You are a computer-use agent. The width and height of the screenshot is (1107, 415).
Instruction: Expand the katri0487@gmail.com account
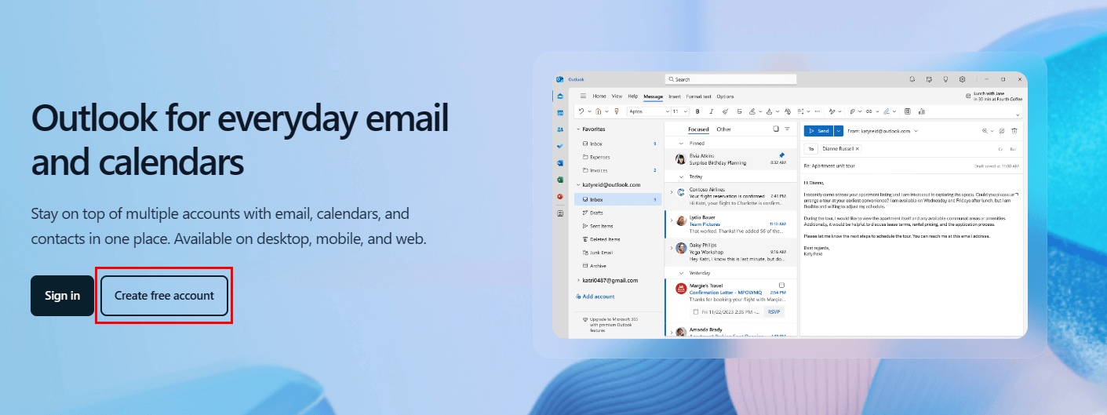[x=578, y=280]
